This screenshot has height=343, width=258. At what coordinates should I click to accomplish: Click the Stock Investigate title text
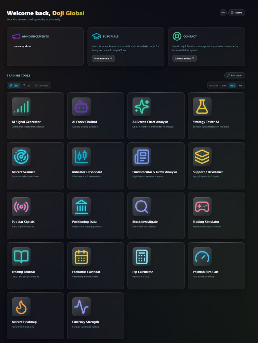[x=145, y=222]
